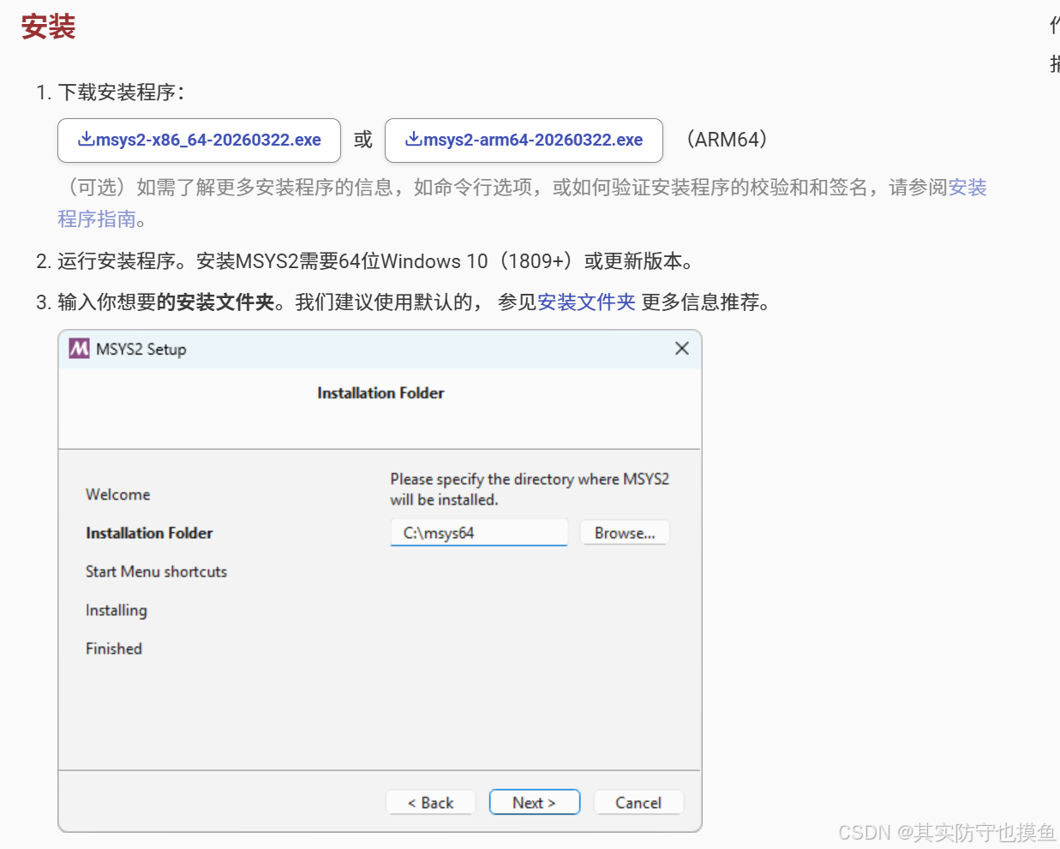
Task: Click the (ARM64) label text
Action: tap(727, 140)
